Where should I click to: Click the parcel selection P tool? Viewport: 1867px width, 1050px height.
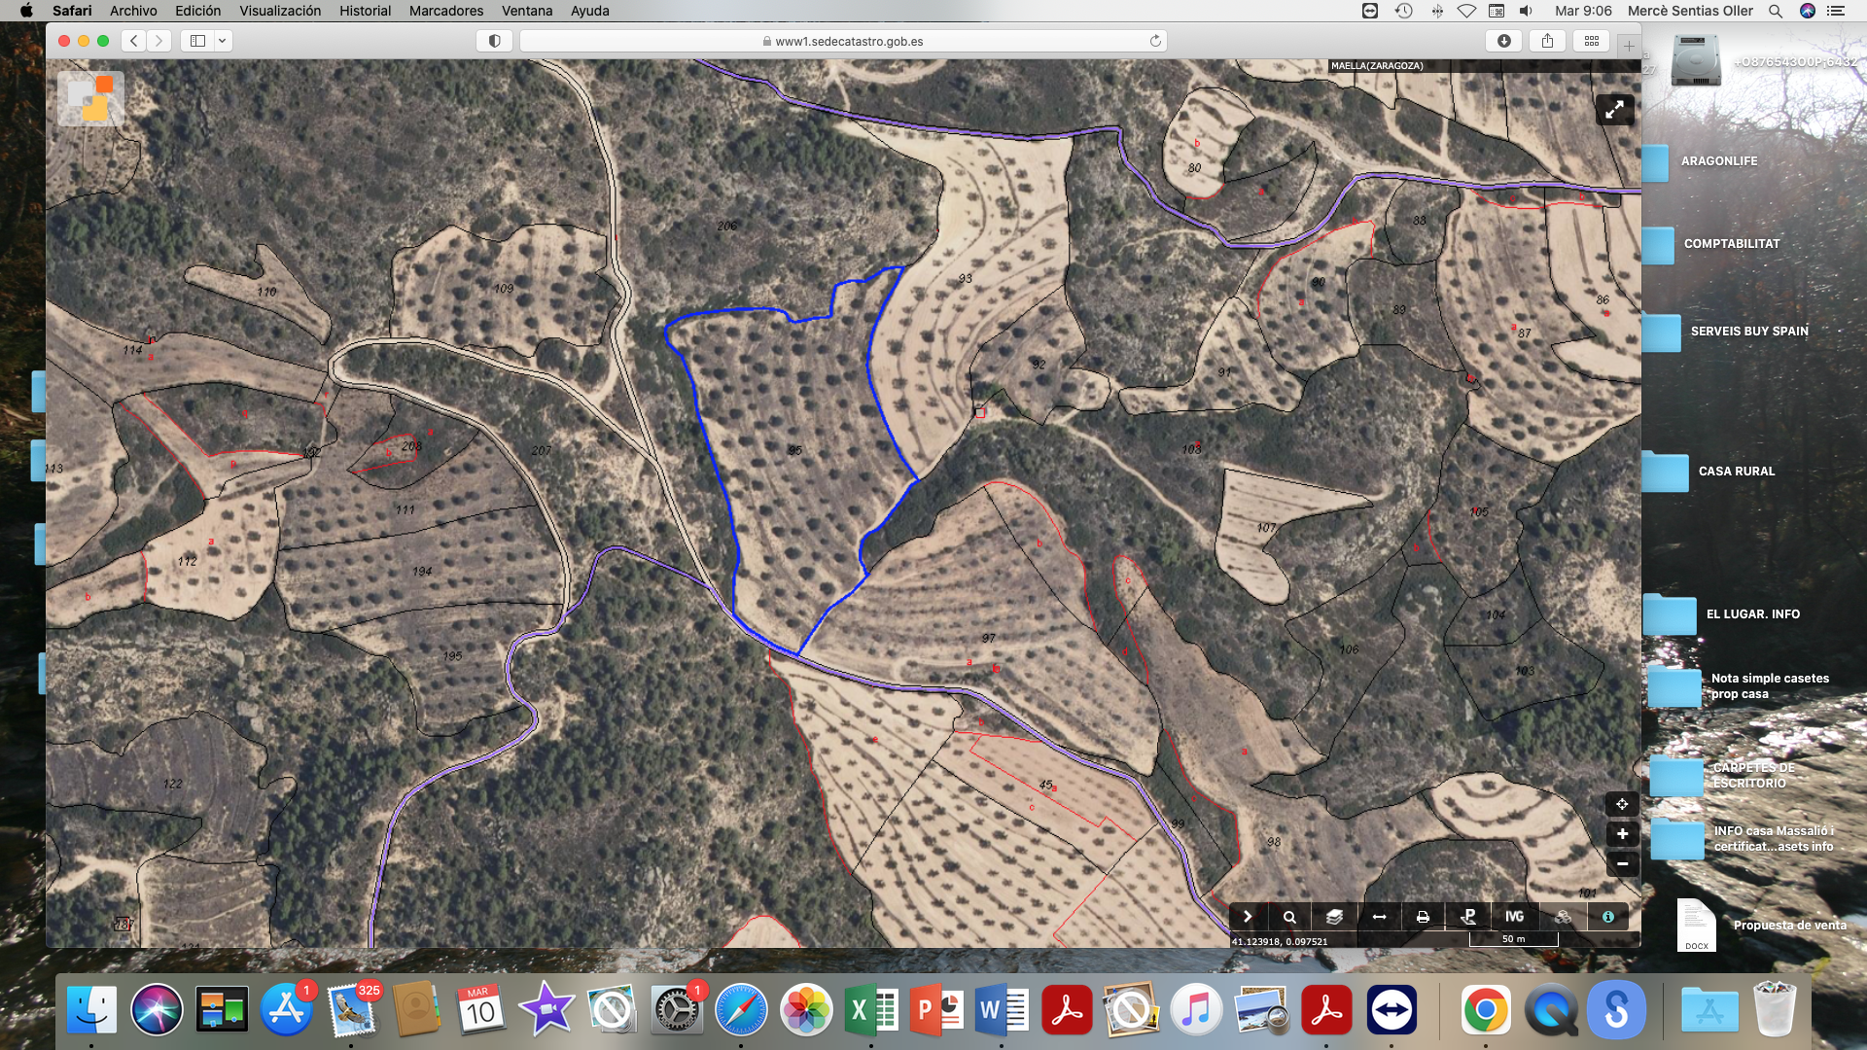1468,917
